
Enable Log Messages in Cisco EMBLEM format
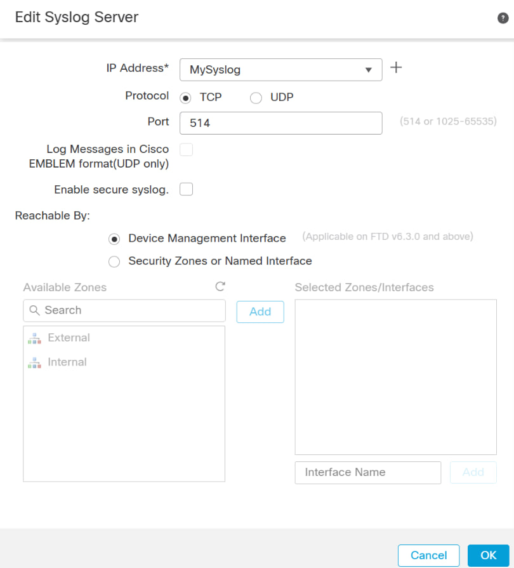click(186, 149)
